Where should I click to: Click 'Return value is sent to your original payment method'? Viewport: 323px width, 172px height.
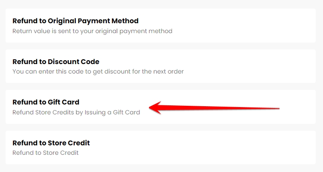[x=92, y=31]
